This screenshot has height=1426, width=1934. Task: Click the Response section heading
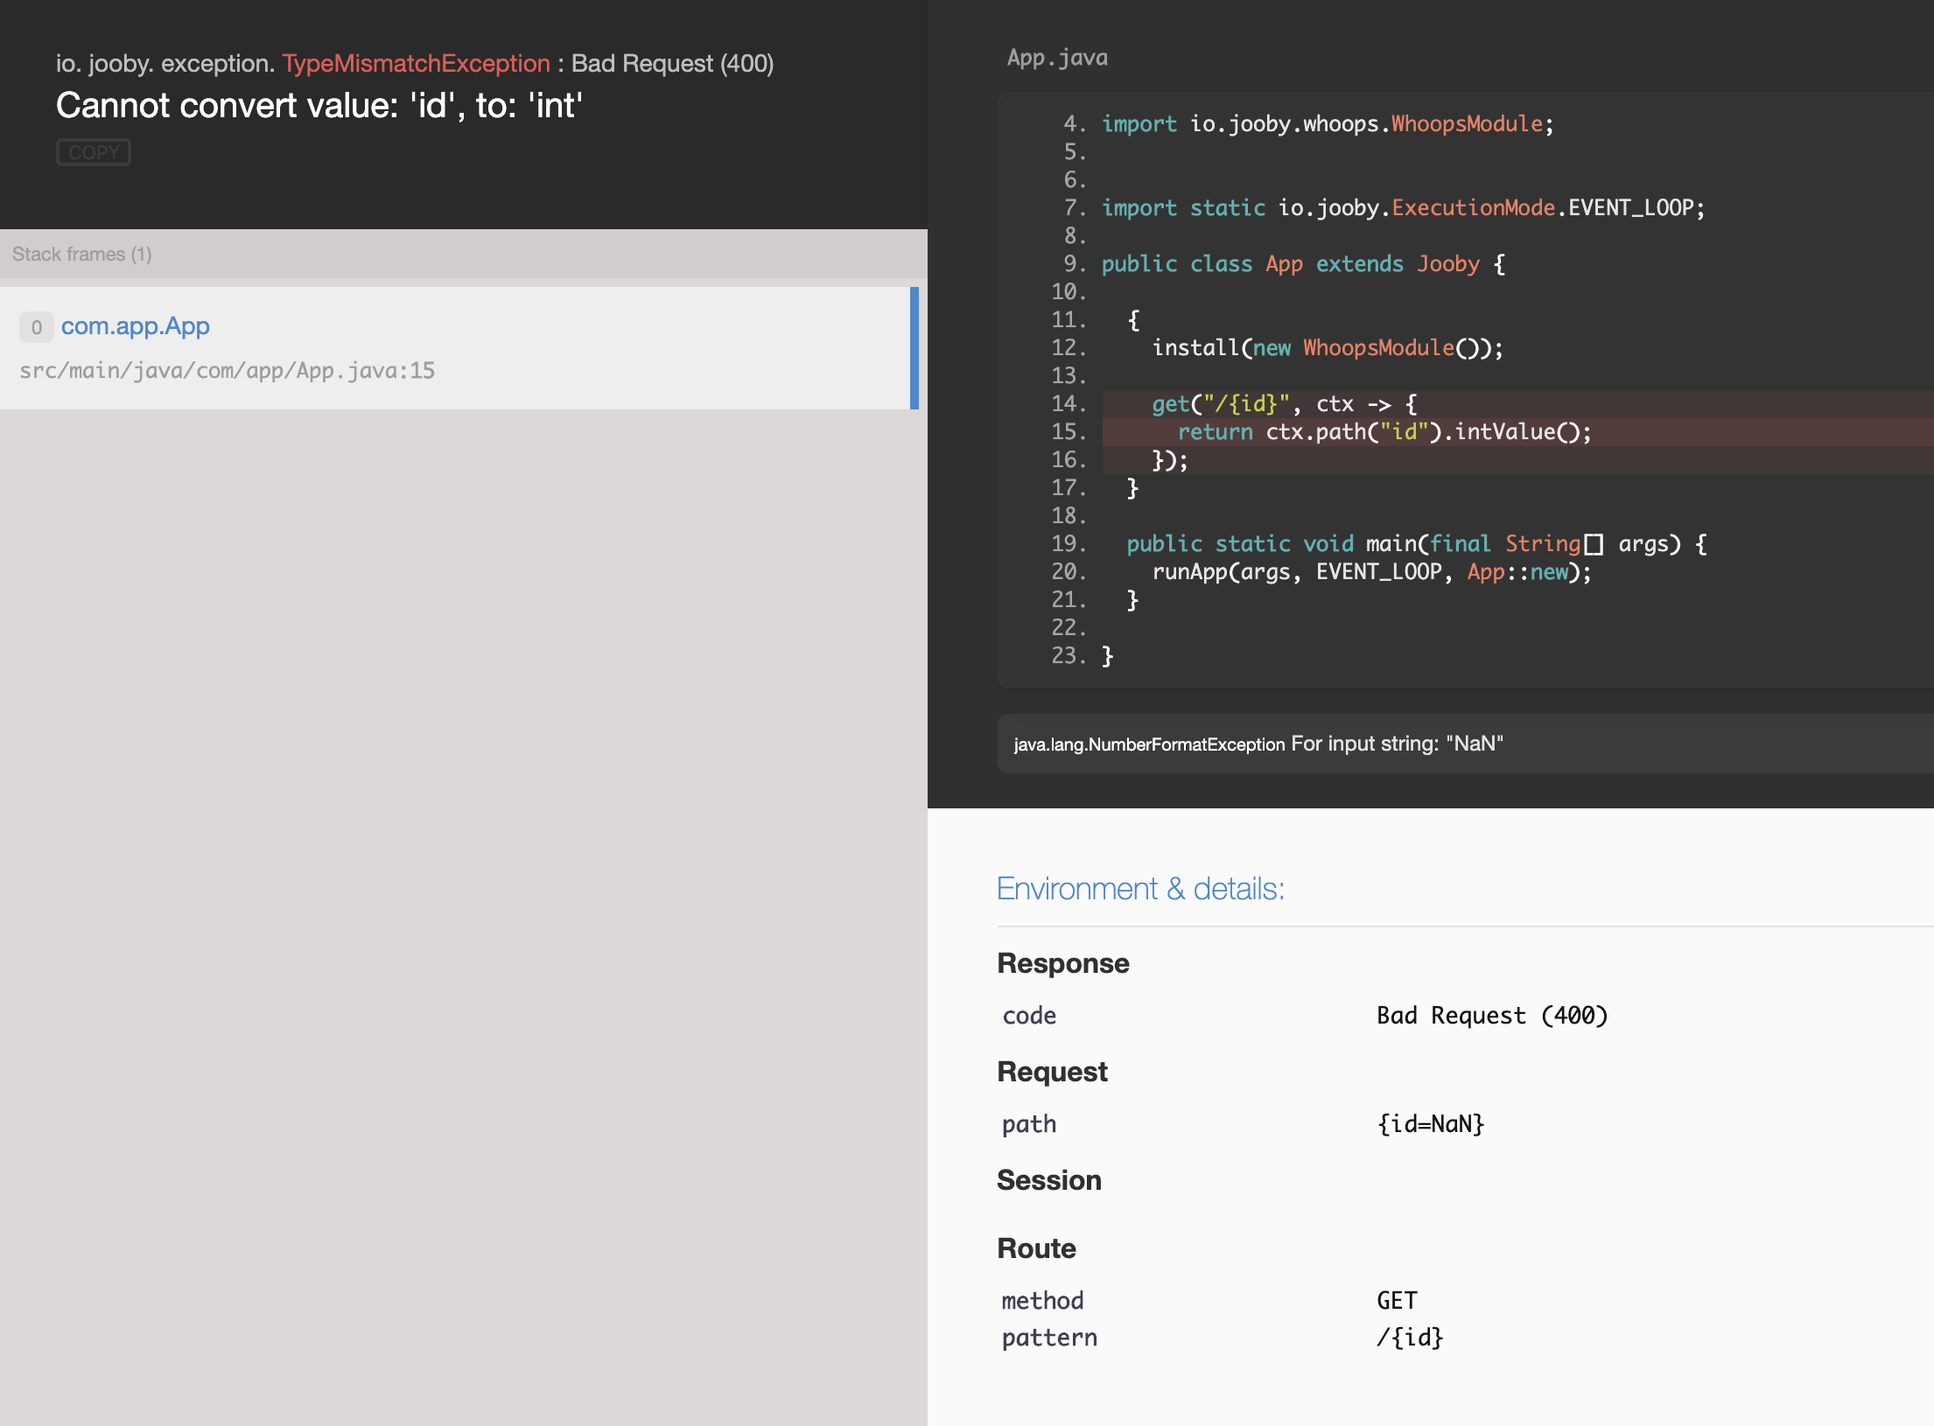point(1063,963)
